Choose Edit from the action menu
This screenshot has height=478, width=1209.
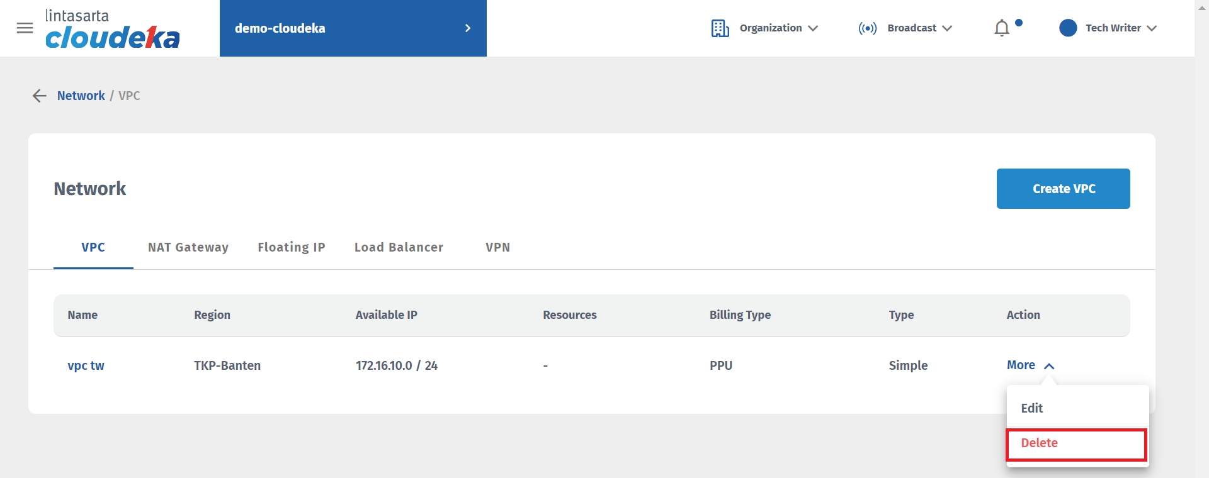[1032, 408]
